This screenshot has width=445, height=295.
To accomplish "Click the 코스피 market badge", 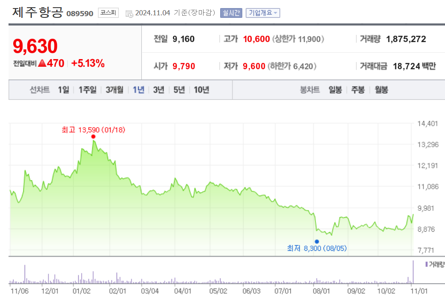I will [108, 13].
